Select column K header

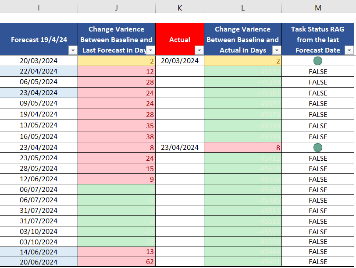pyautogui.click(x=180, y=8)
